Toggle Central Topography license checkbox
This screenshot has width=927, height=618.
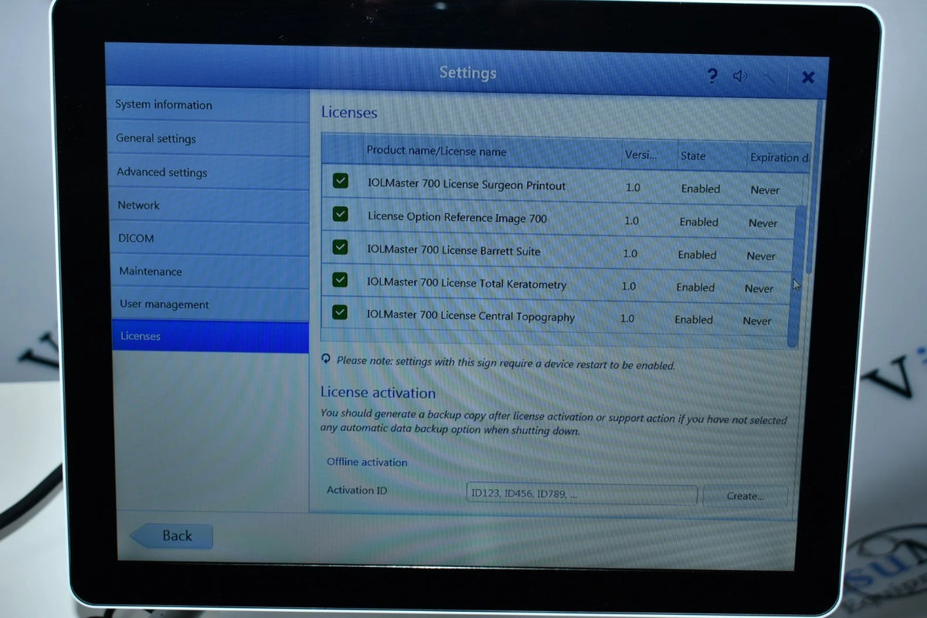(x=339, y=312)
